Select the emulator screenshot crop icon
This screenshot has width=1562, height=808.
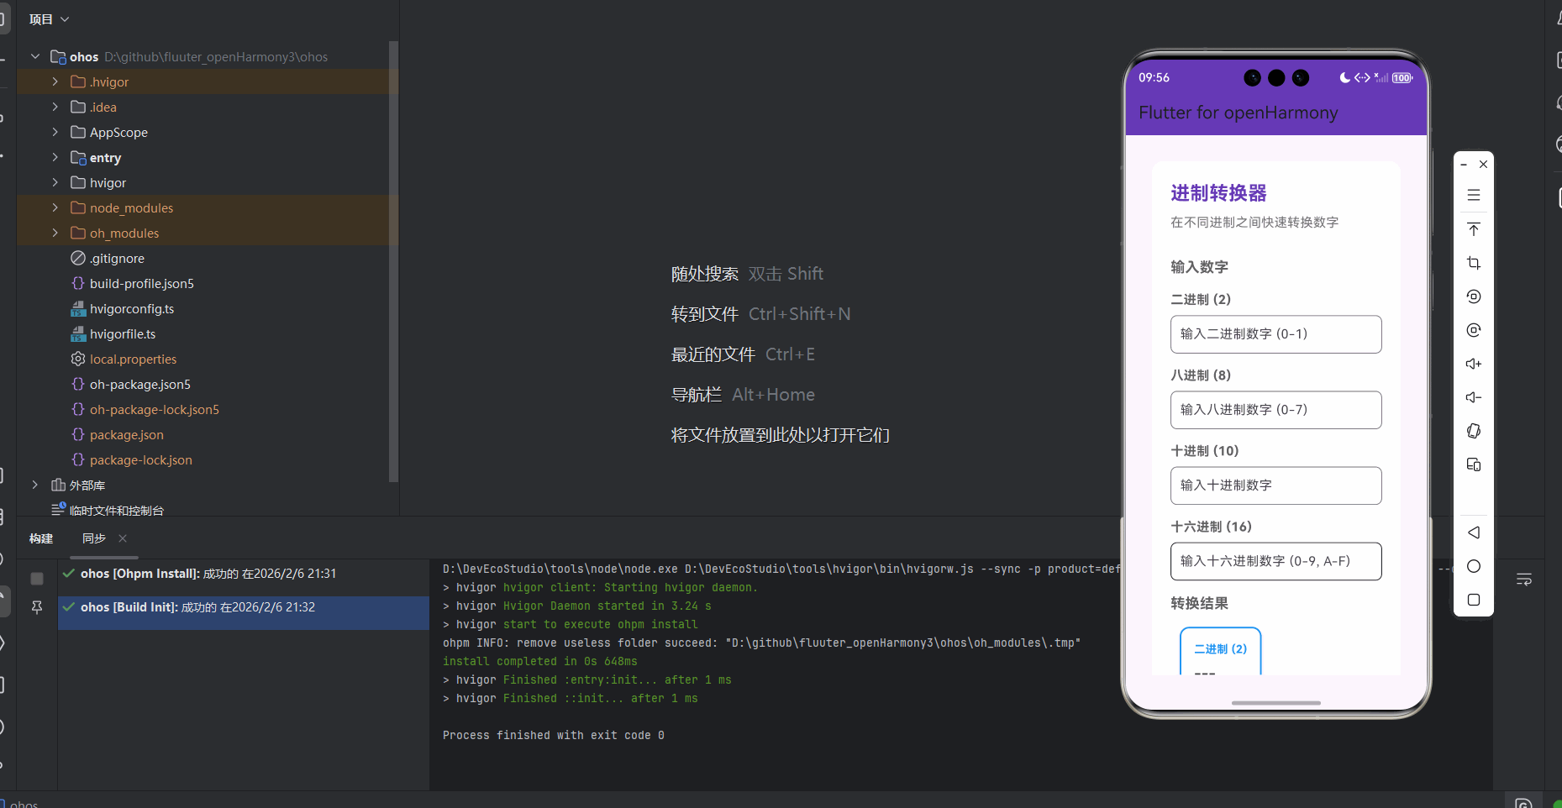pos(1473,263)
